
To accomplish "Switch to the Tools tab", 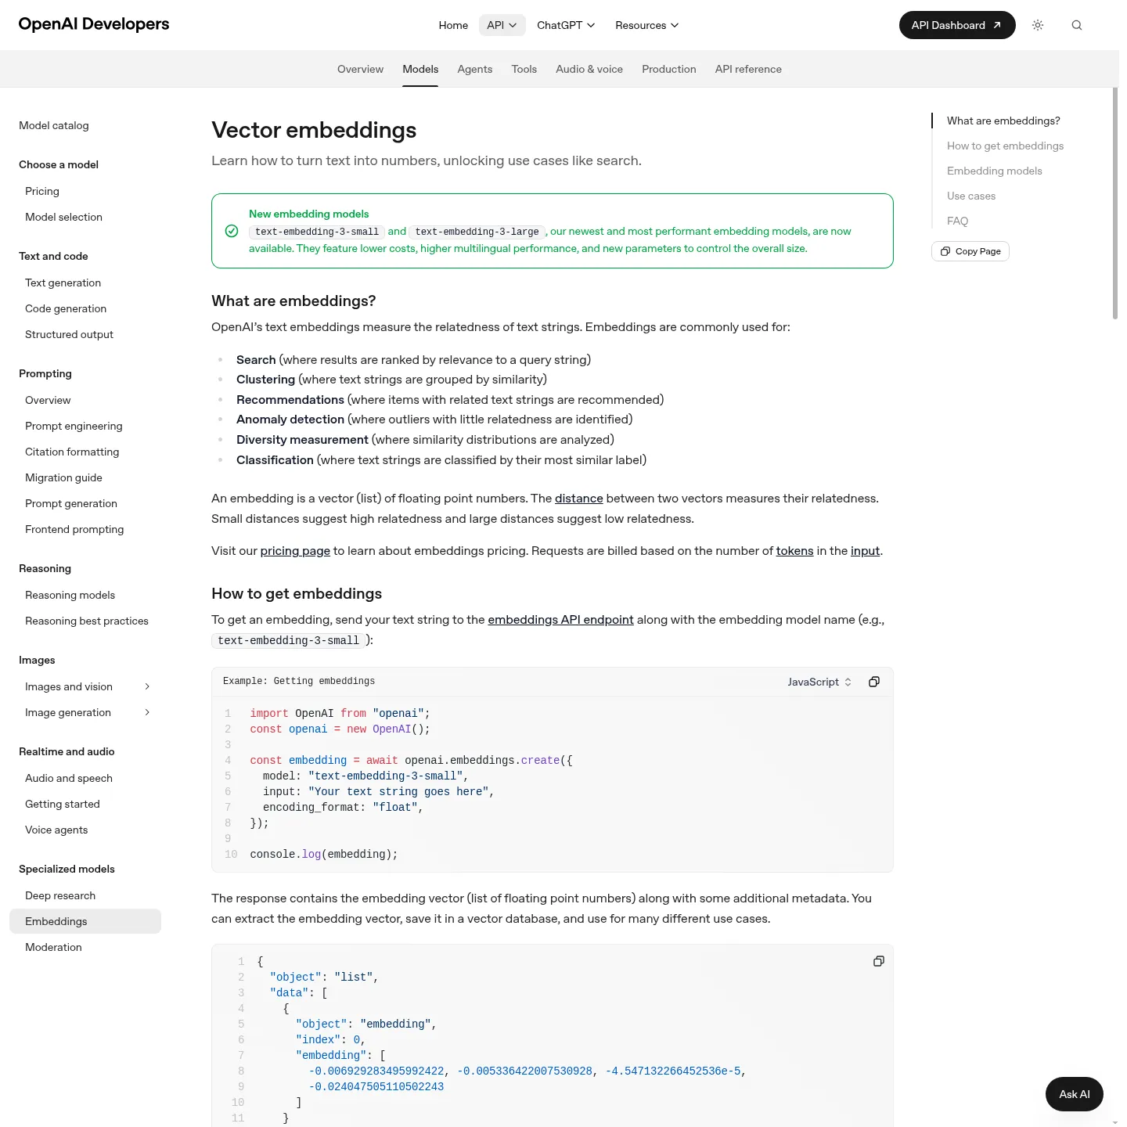I will click(524, 69).
